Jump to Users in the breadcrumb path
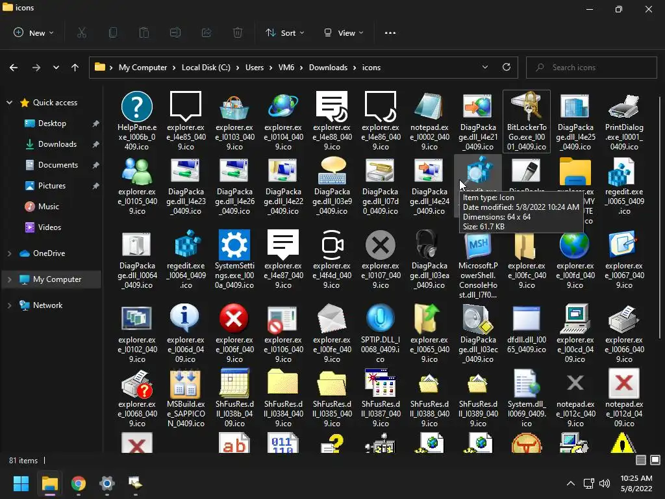The width and height of the screenshot is (665, 499). point(255,68)
